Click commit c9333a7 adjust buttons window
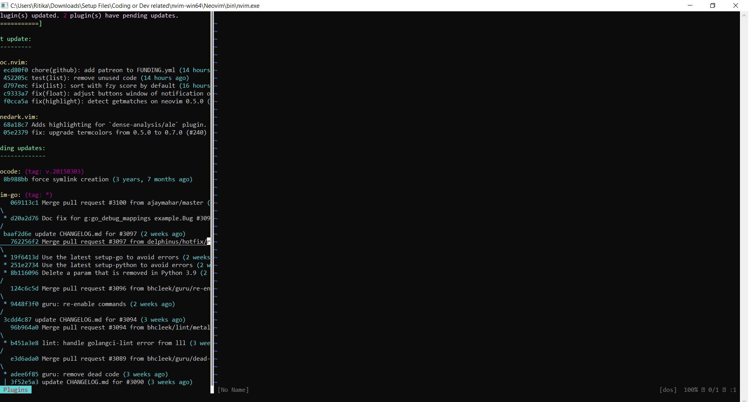Viewport: 754px width, 402px height. click(x=107, y=94)
